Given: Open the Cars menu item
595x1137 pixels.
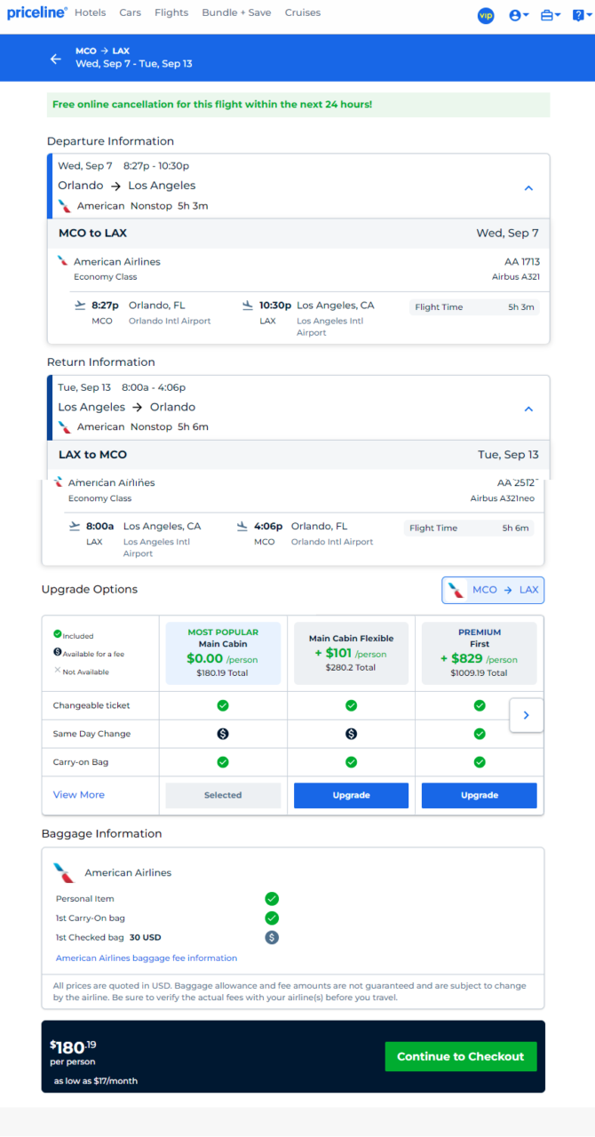Looking at the screenshot, I should pos(131,13).
